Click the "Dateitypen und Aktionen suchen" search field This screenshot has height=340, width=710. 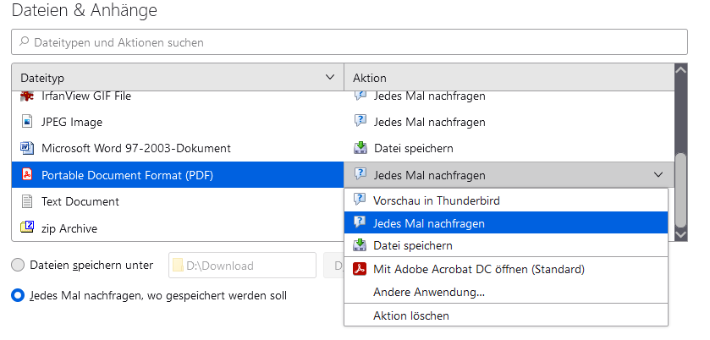(349, 41)
